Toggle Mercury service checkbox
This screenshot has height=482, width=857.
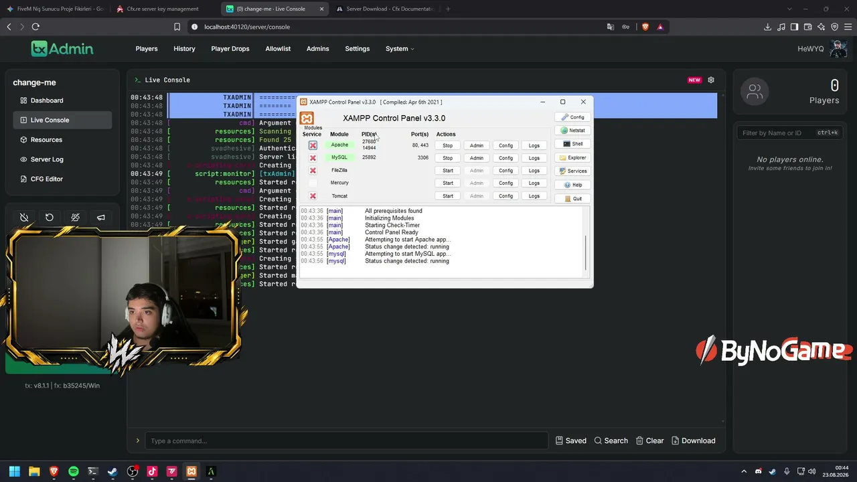(x=313, y=183)
